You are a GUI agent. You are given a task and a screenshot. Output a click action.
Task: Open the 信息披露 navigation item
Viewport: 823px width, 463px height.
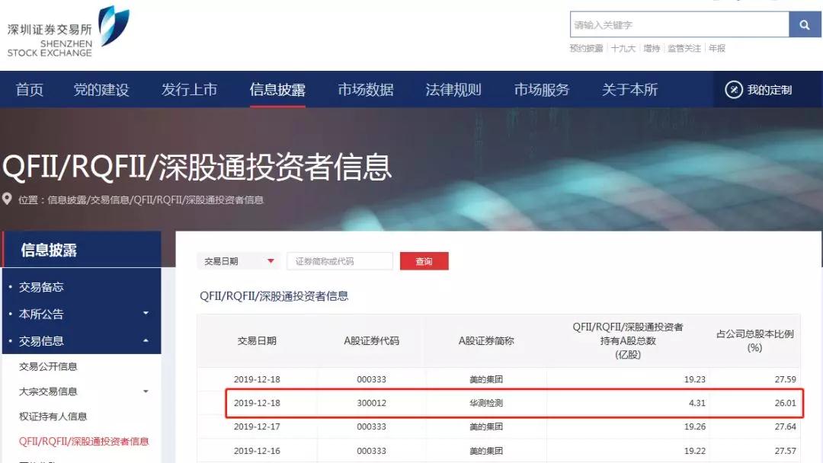(x=277, y=90)
